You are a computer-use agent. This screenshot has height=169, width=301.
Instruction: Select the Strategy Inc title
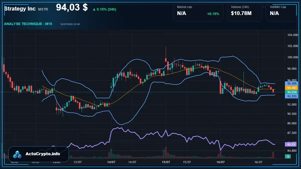pyautogui.click(x=20, y=9)
